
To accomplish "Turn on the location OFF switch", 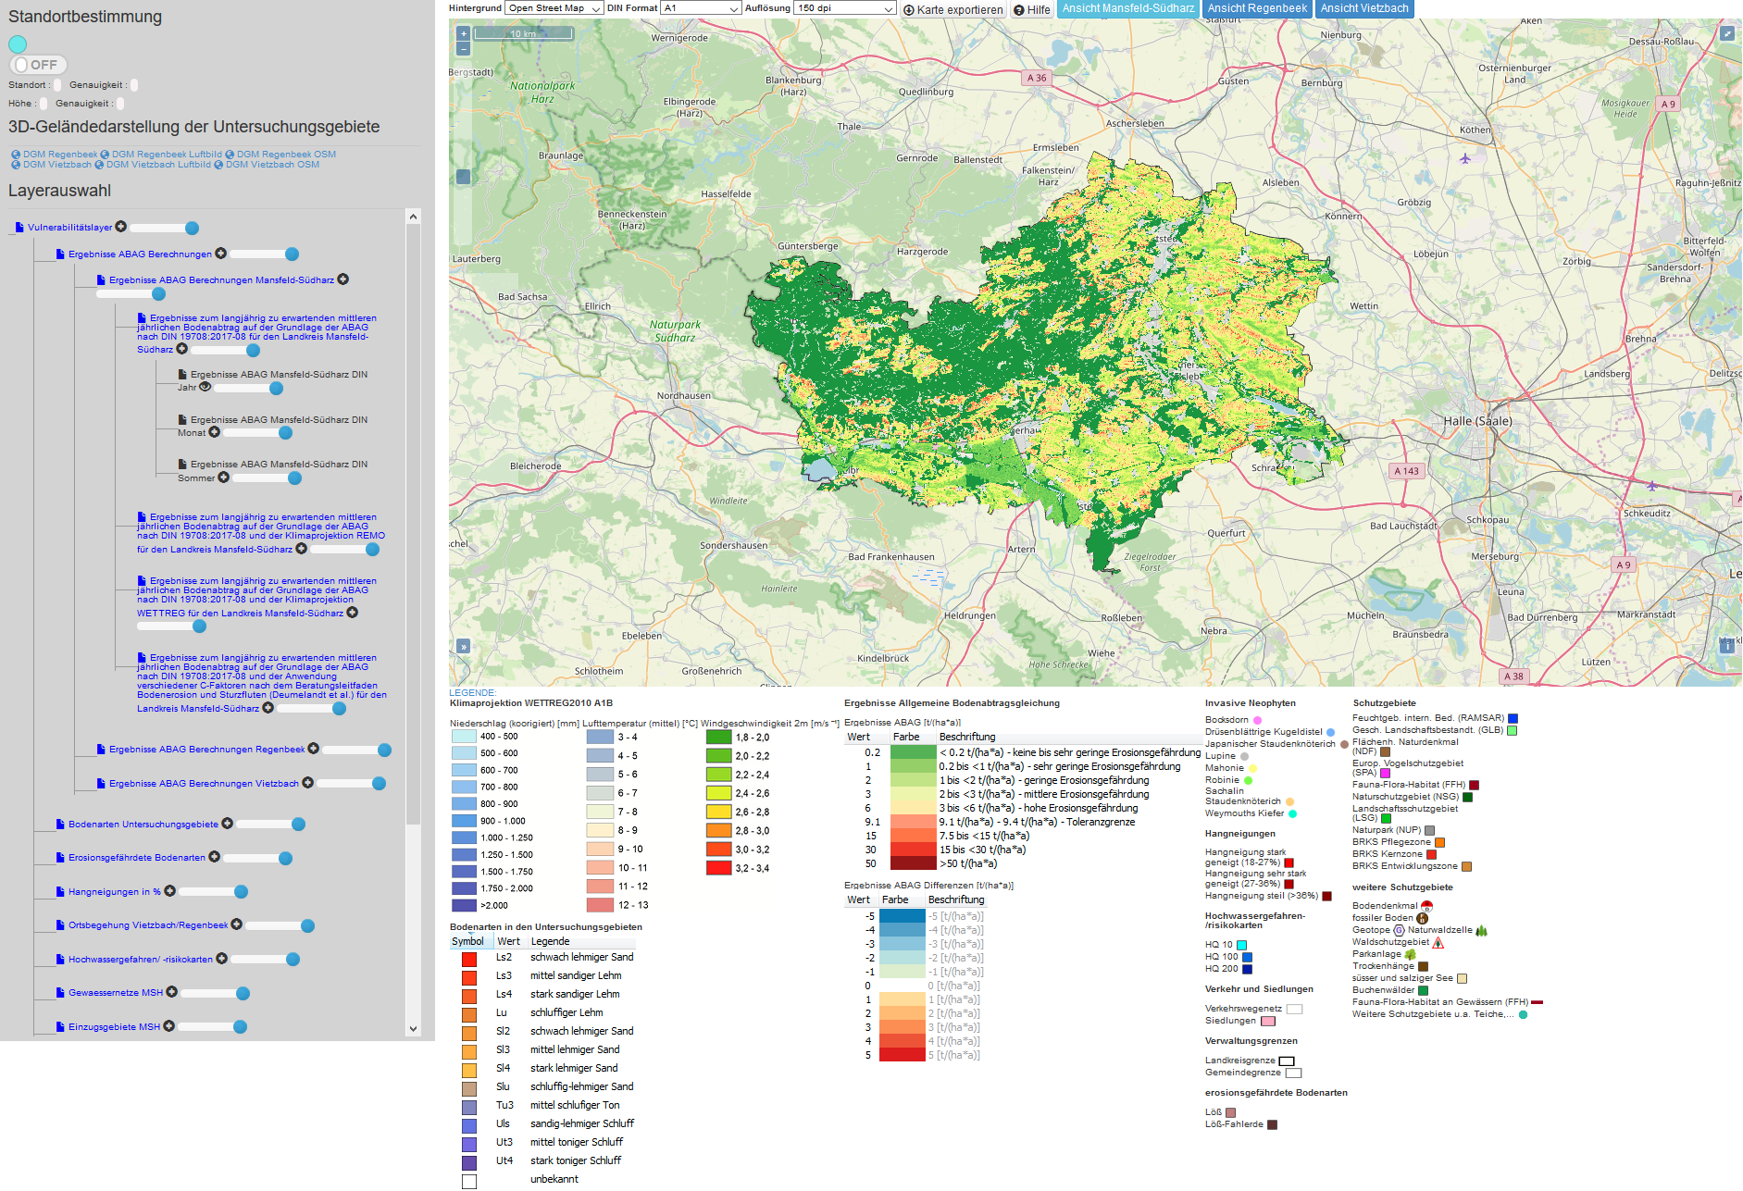I will pyautogui.click(x=38, y=65).
